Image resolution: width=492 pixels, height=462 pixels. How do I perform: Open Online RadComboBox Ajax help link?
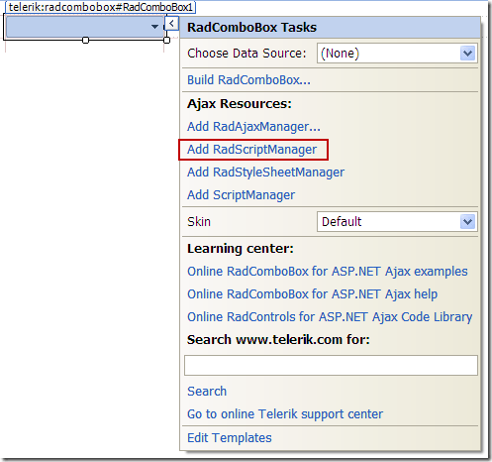coord(312,294)
